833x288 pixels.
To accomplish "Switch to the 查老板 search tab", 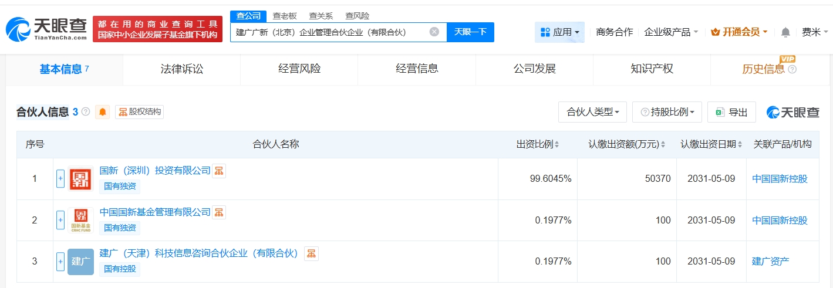I will point(285,16).
